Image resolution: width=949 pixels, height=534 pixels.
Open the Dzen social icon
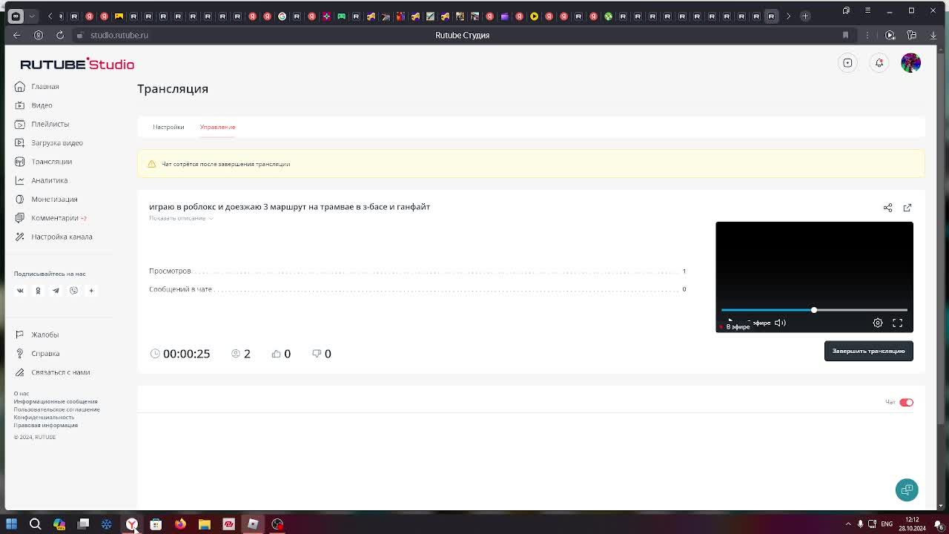coord(91,291)
